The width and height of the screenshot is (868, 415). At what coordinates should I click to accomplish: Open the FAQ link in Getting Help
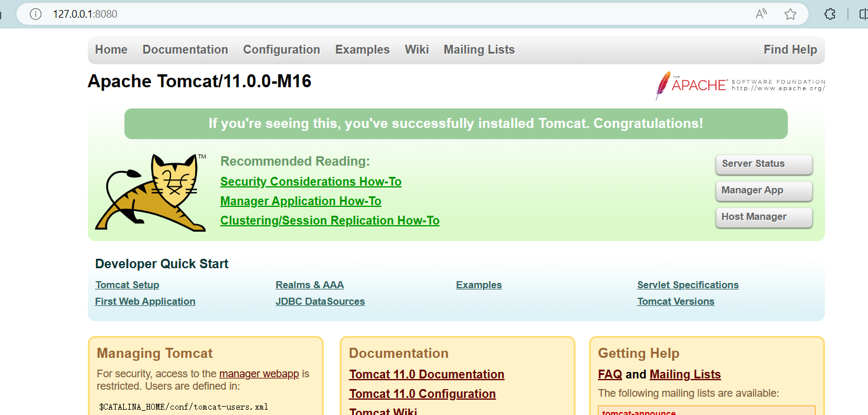(610, 374)
